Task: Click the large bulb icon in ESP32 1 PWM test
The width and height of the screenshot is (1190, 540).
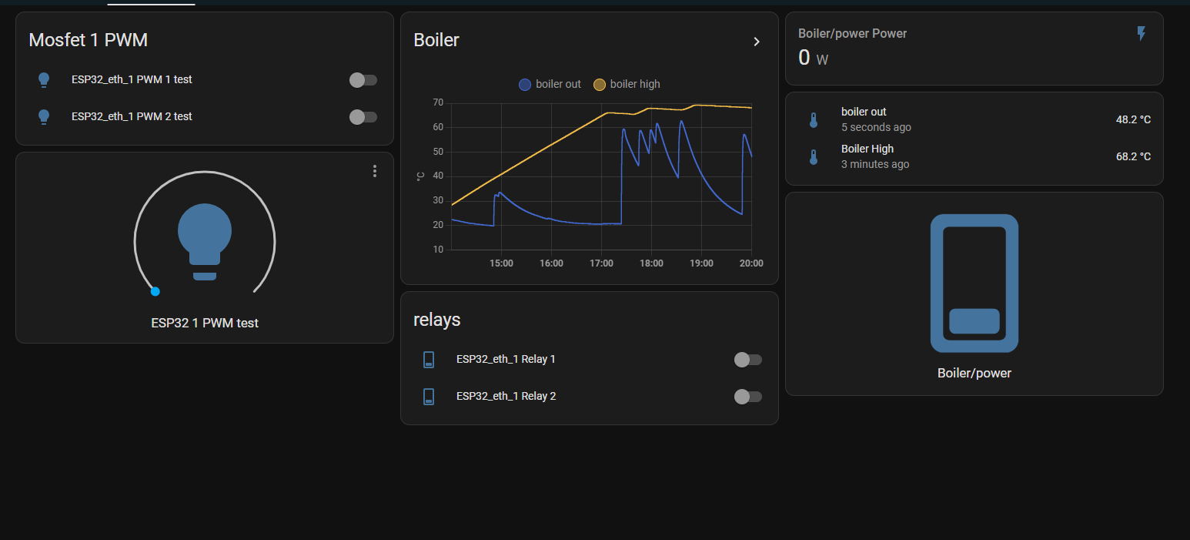Action: (x=204, y=235)
